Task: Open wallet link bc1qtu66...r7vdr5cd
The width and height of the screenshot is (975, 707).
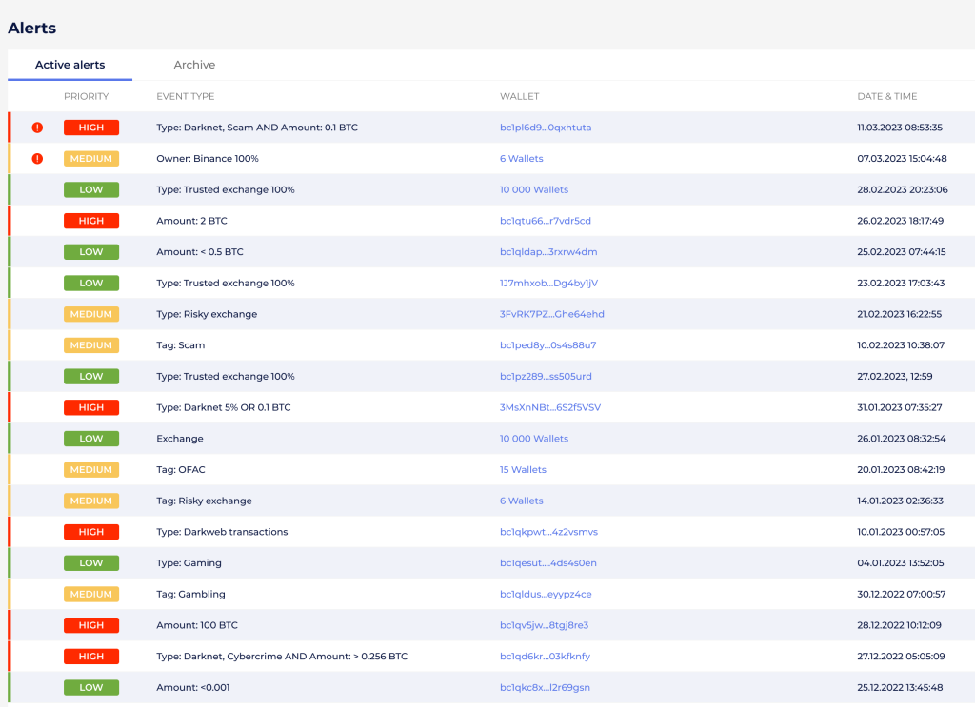Action: tap(545, 221)
